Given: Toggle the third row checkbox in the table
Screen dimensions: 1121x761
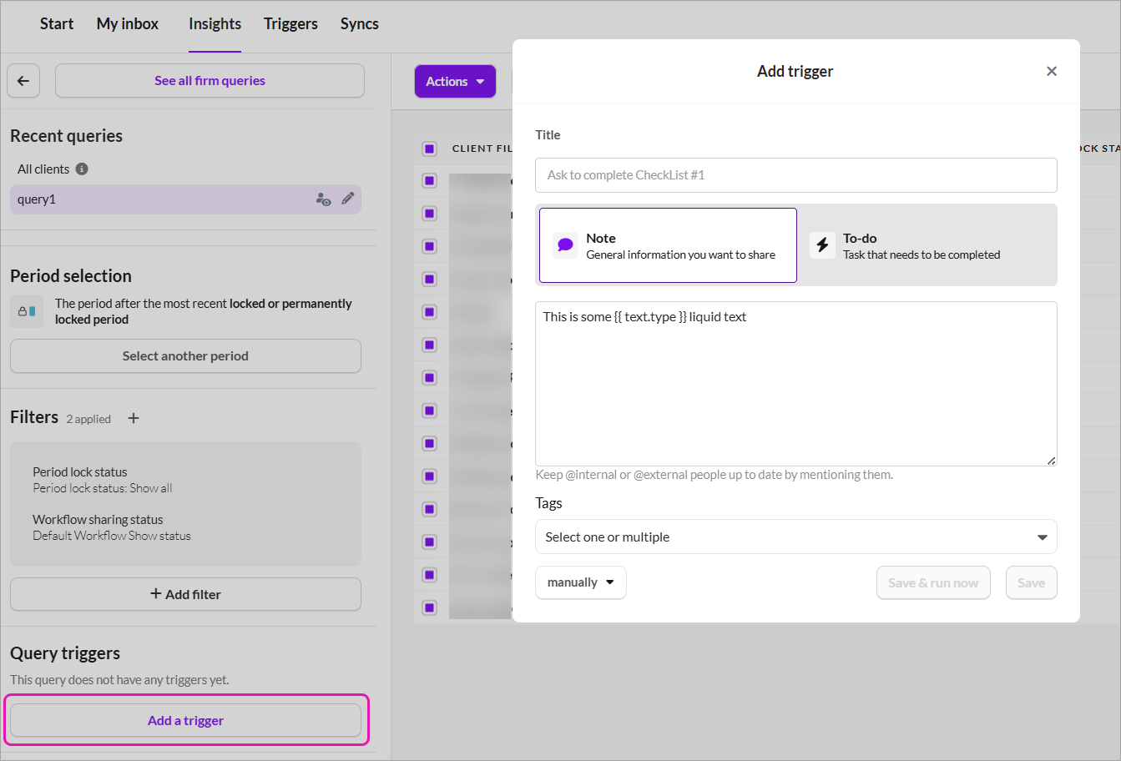Looking at the screenshot, I should point(430,246).
